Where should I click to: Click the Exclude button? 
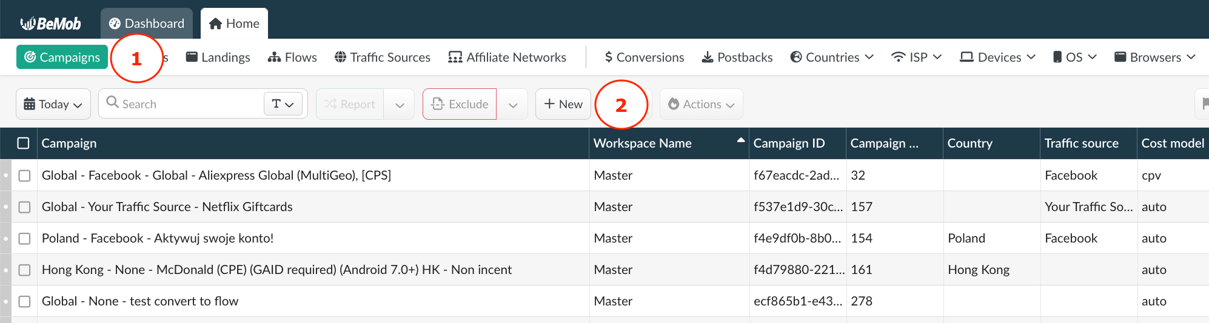coord(460,104)
